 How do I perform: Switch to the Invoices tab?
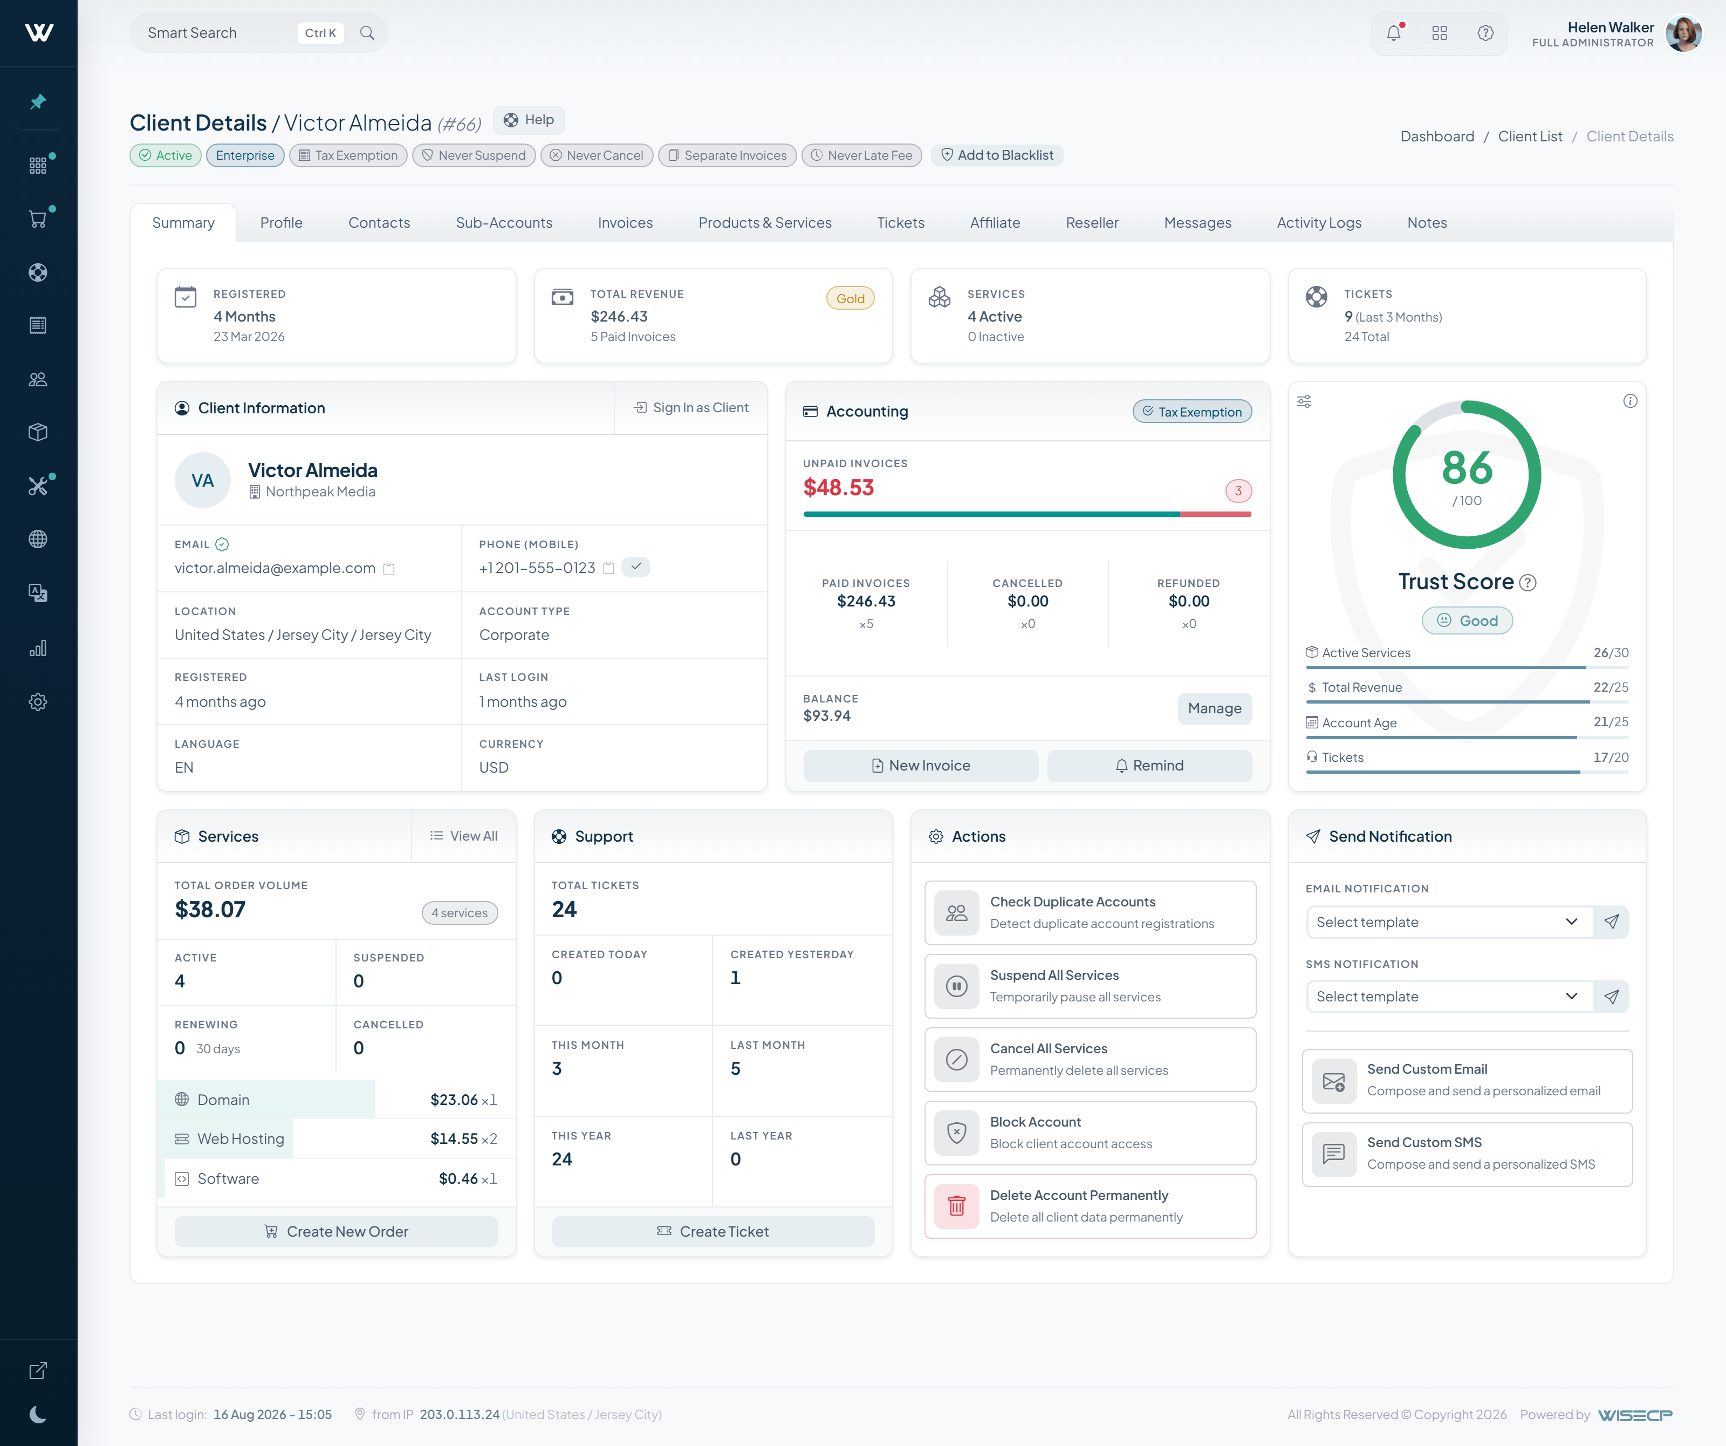pyautogui.click(x=626, y=223)
